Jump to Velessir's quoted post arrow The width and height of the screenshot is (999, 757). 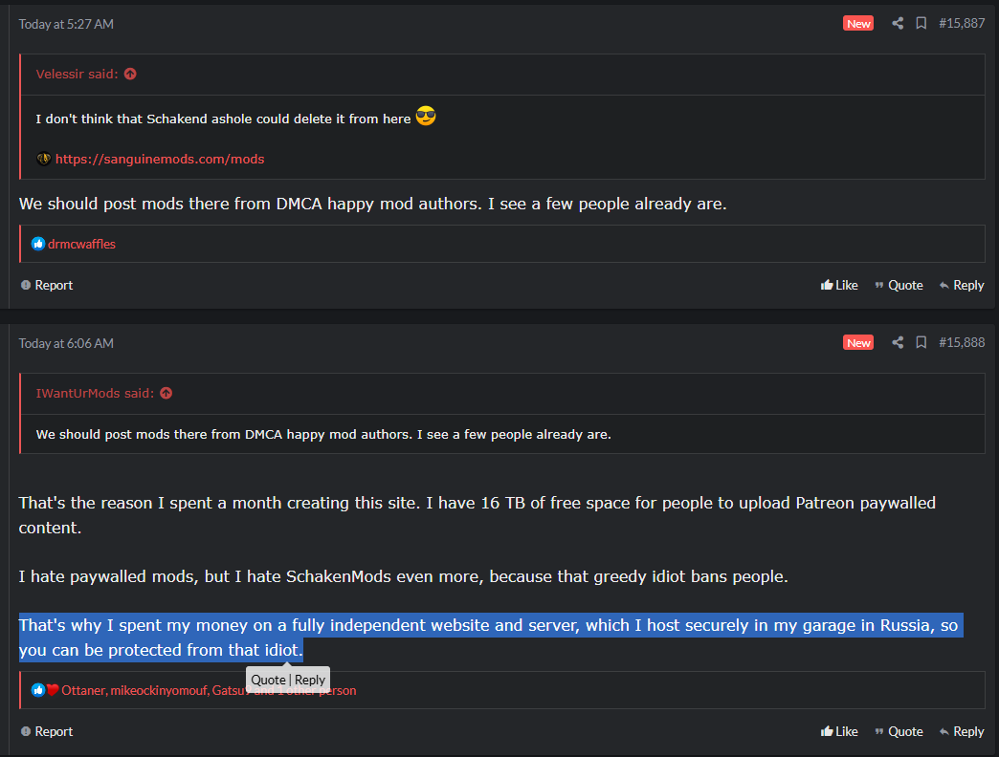130,74
